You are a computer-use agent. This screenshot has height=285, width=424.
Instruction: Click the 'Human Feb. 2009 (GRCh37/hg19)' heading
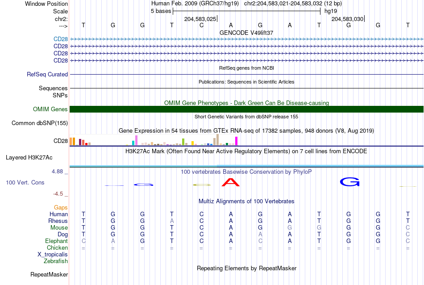point(195,4)
